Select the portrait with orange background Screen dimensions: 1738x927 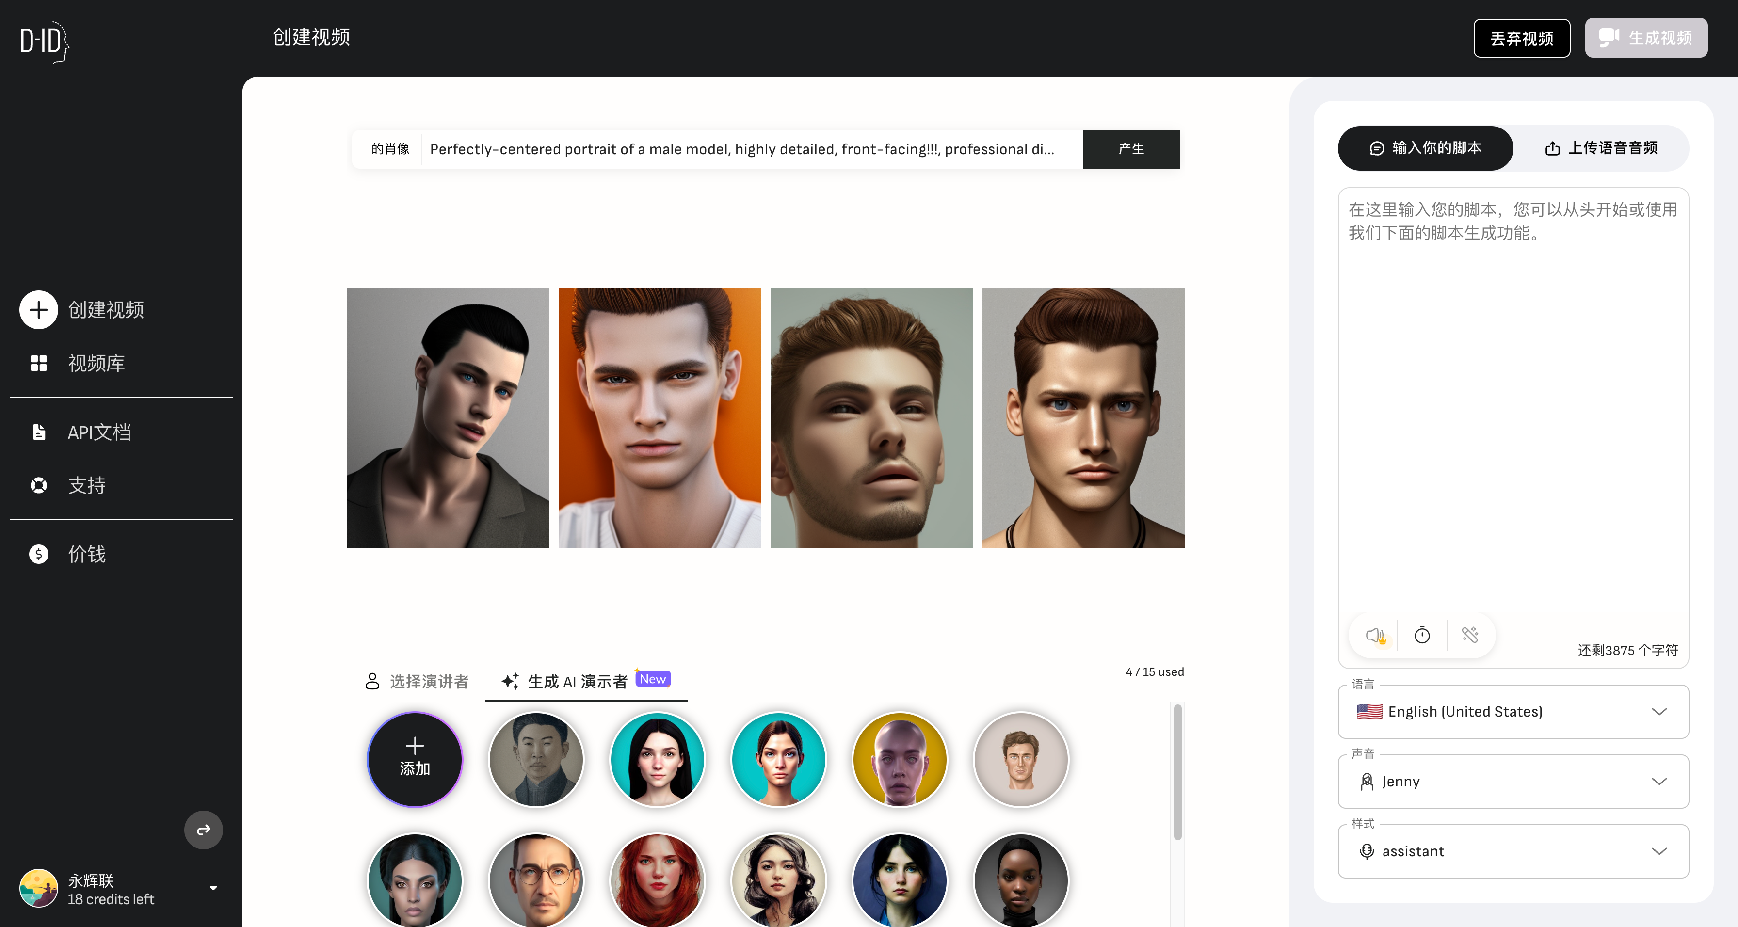(660, 418)
